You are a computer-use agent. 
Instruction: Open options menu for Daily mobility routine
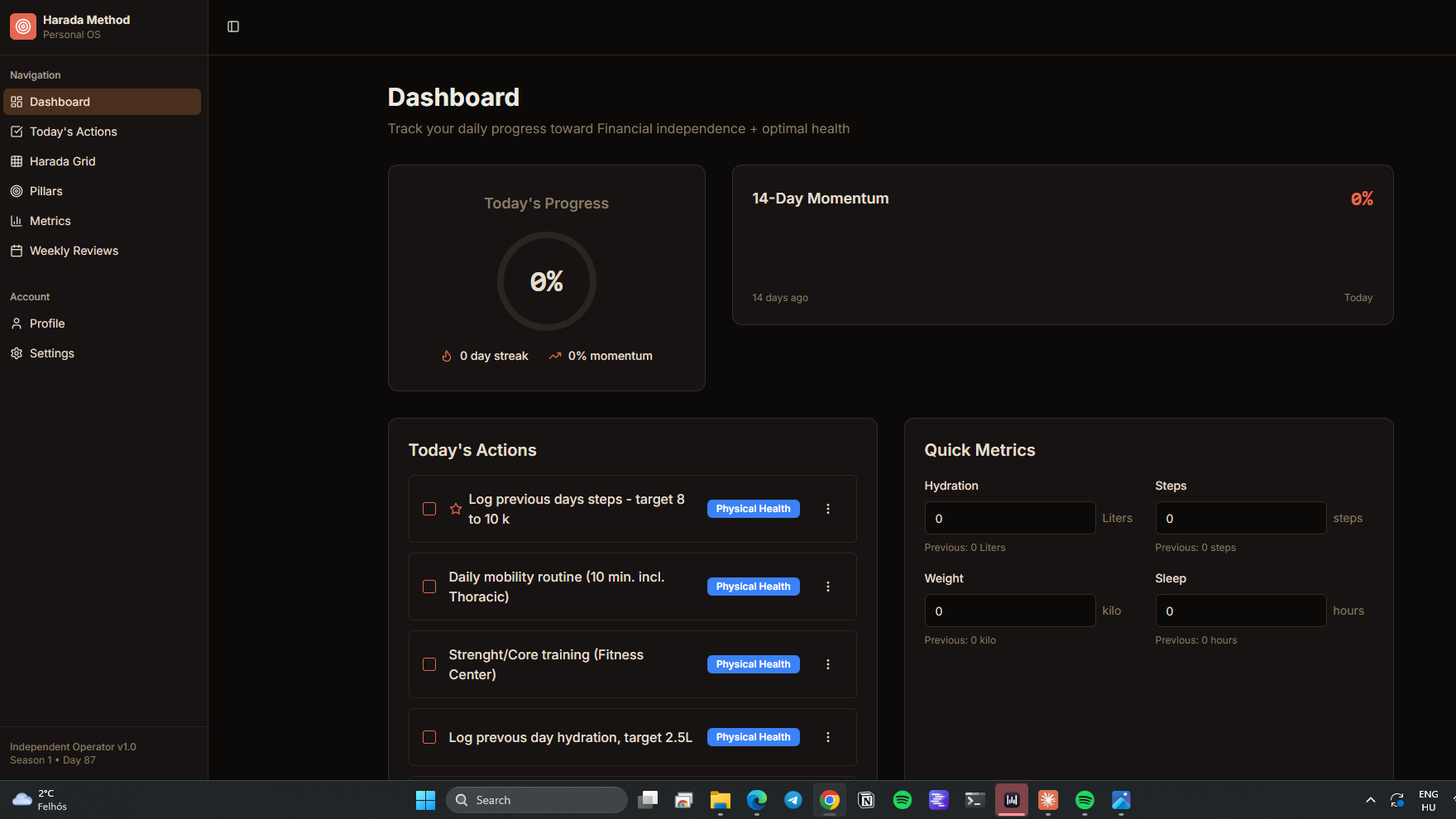pyautogui.click(x=827, y=587)
